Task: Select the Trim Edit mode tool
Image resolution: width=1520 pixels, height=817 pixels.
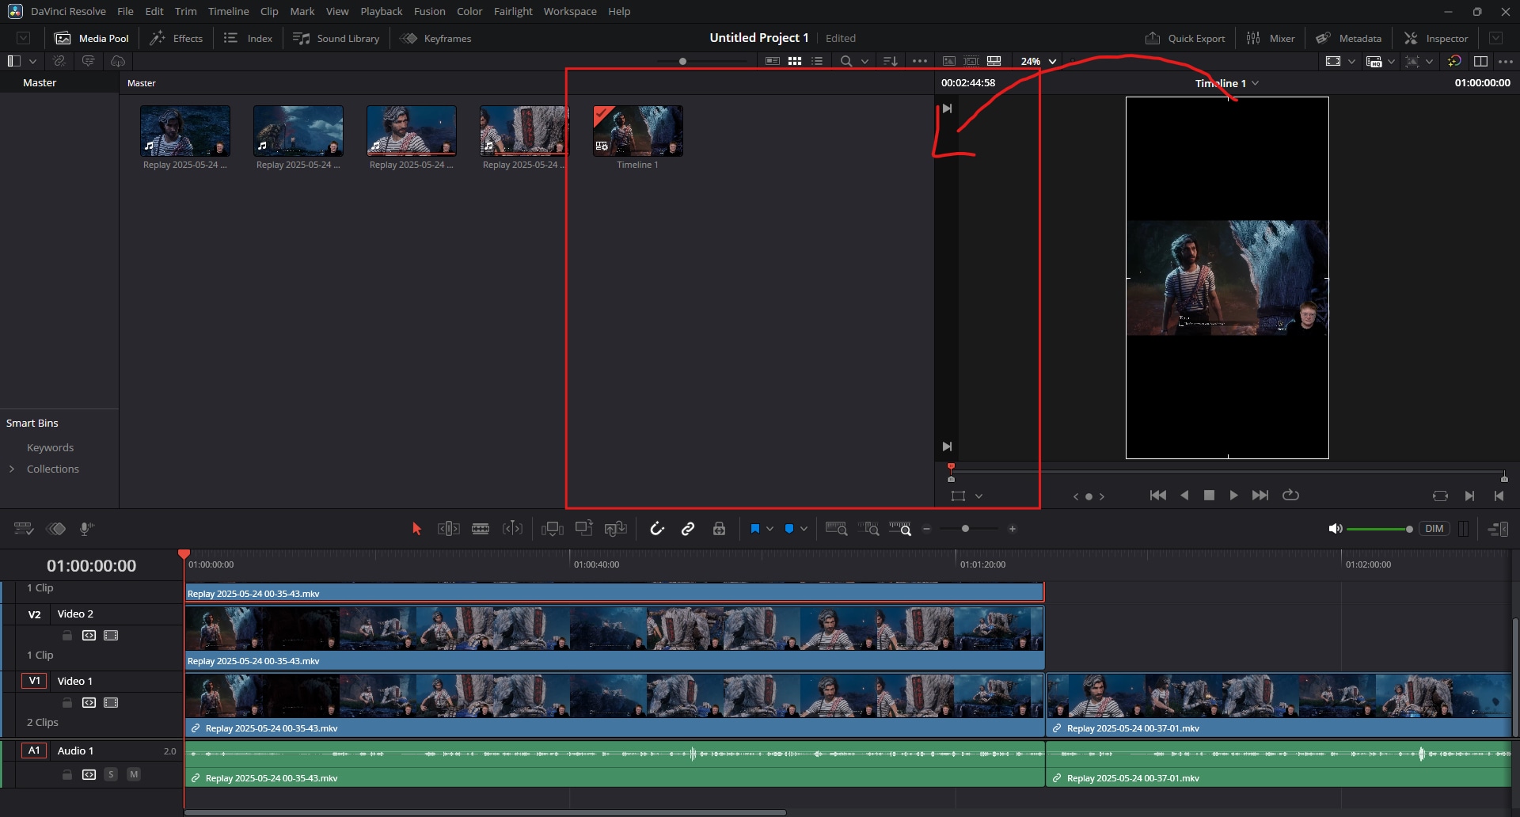Action: 448,528
